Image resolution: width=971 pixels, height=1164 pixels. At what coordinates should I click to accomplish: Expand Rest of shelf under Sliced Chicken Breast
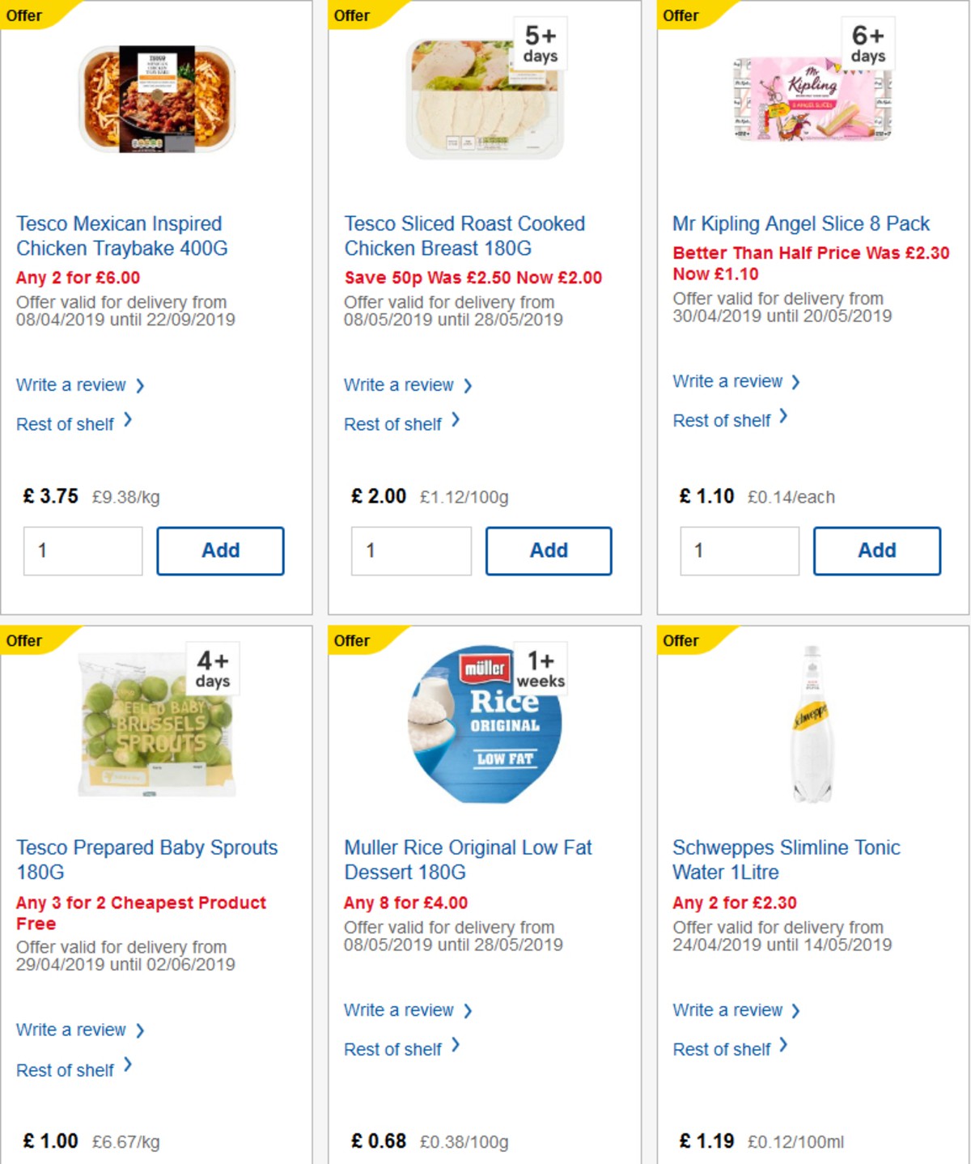396,423
